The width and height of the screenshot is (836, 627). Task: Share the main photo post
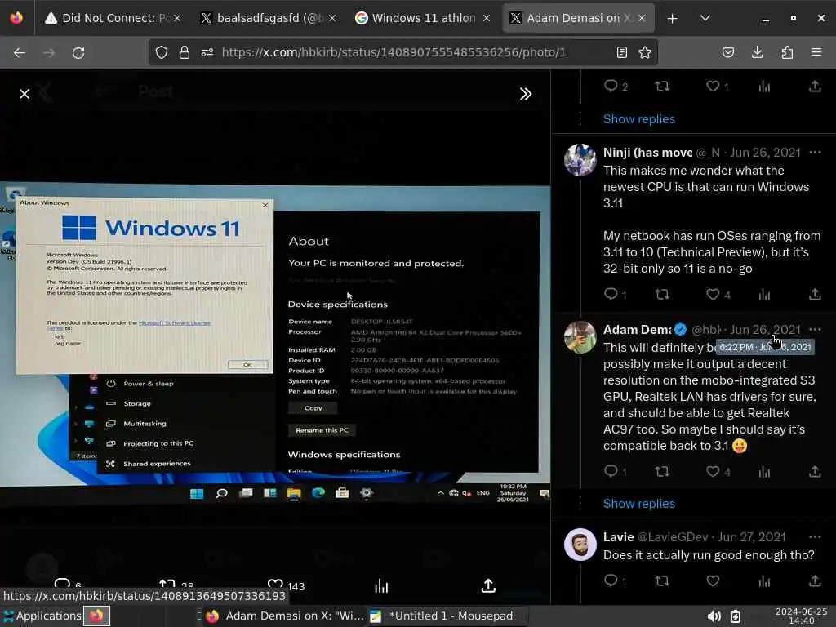(488, 585)
